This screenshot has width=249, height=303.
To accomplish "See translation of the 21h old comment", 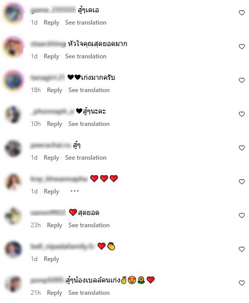I will pyautogui.click(x=89, y=293).
